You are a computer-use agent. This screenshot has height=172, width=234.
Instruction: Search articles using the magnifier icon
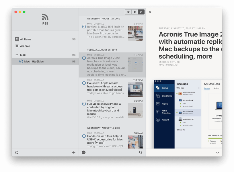[141, 153]
